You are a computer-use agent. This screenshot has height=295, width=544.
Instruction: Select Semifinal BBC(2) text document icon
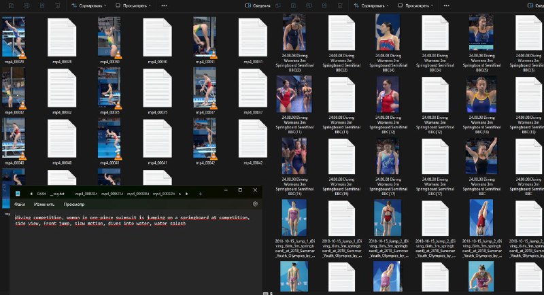click(x=341, y=33)
